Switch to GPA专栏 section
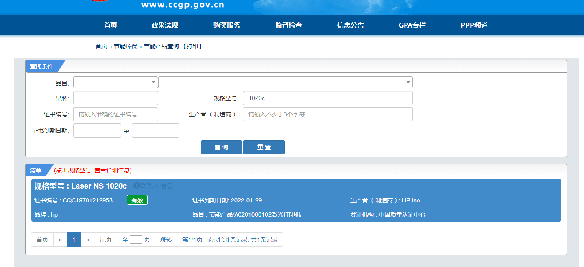Screen dimensions: 584x267 412,25
